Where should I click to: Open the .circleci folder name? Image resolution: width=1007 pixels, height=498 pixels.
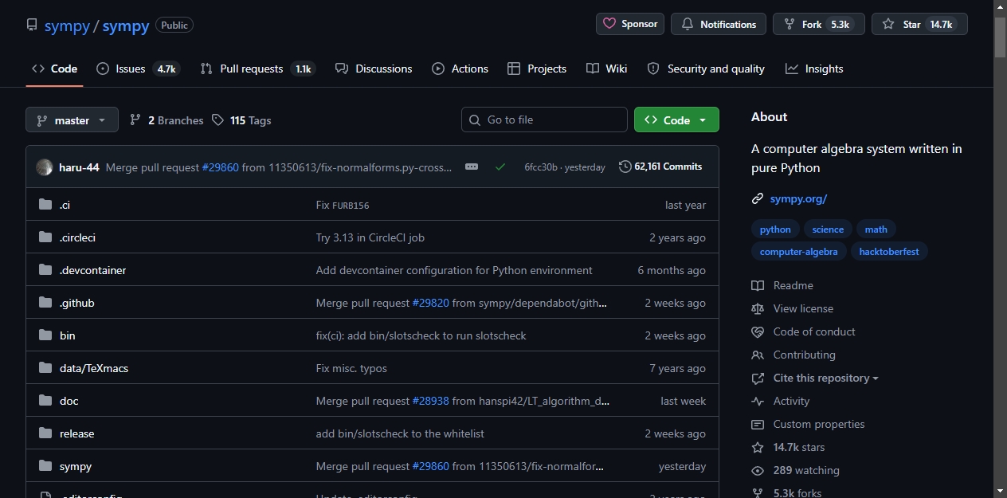pyautogui.click(x=77, y=237)
